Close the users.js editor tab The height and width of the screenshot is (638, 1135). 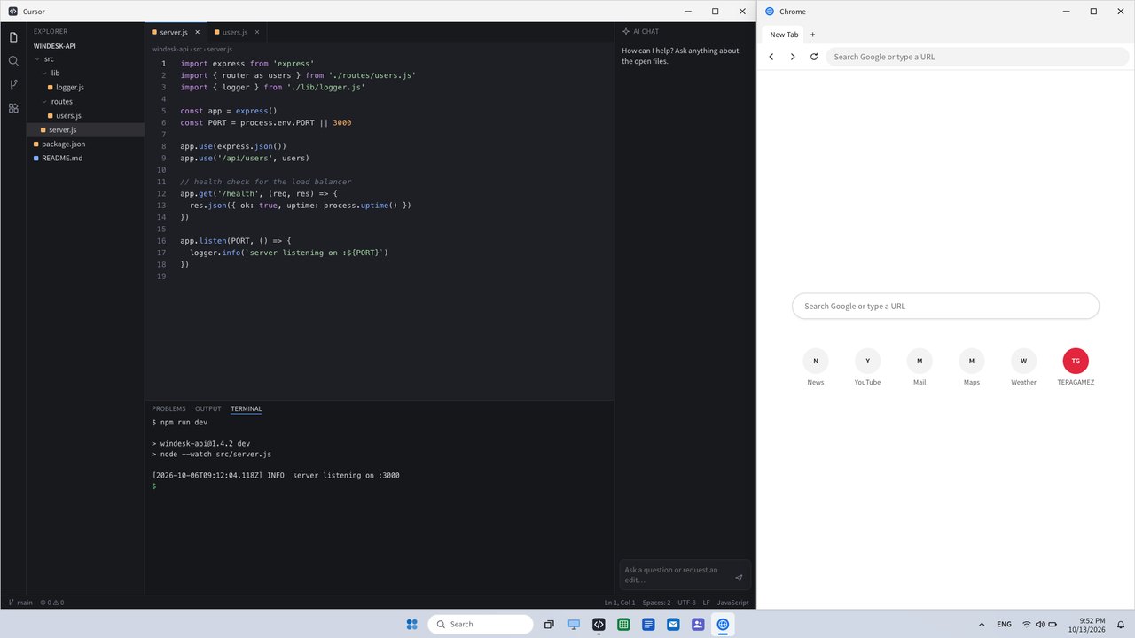[x=257, y=32]
